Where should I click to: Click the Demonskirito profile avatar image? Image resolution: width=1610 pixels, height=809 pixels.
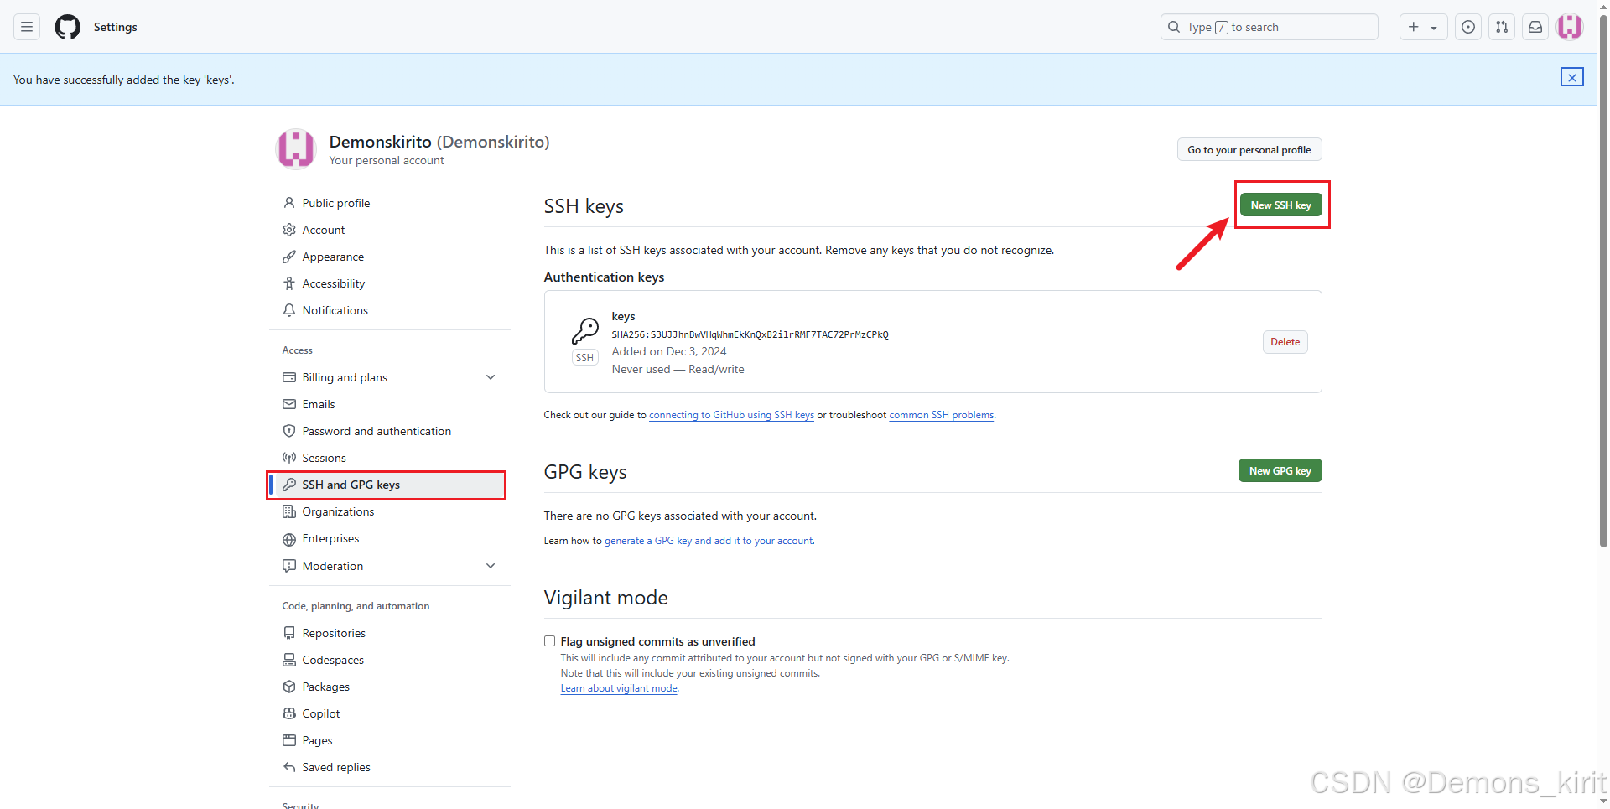[296, 149]
